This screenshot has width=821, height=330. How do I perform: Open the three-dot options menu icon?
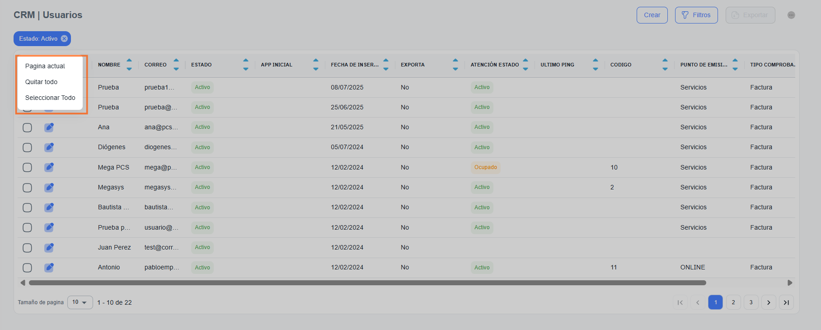tap(791, 15)
